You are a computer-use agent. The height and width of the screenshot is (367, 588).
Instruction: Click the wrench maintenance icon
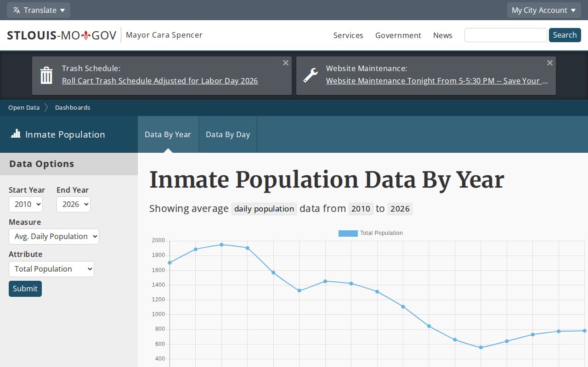[x=311, y=75]
